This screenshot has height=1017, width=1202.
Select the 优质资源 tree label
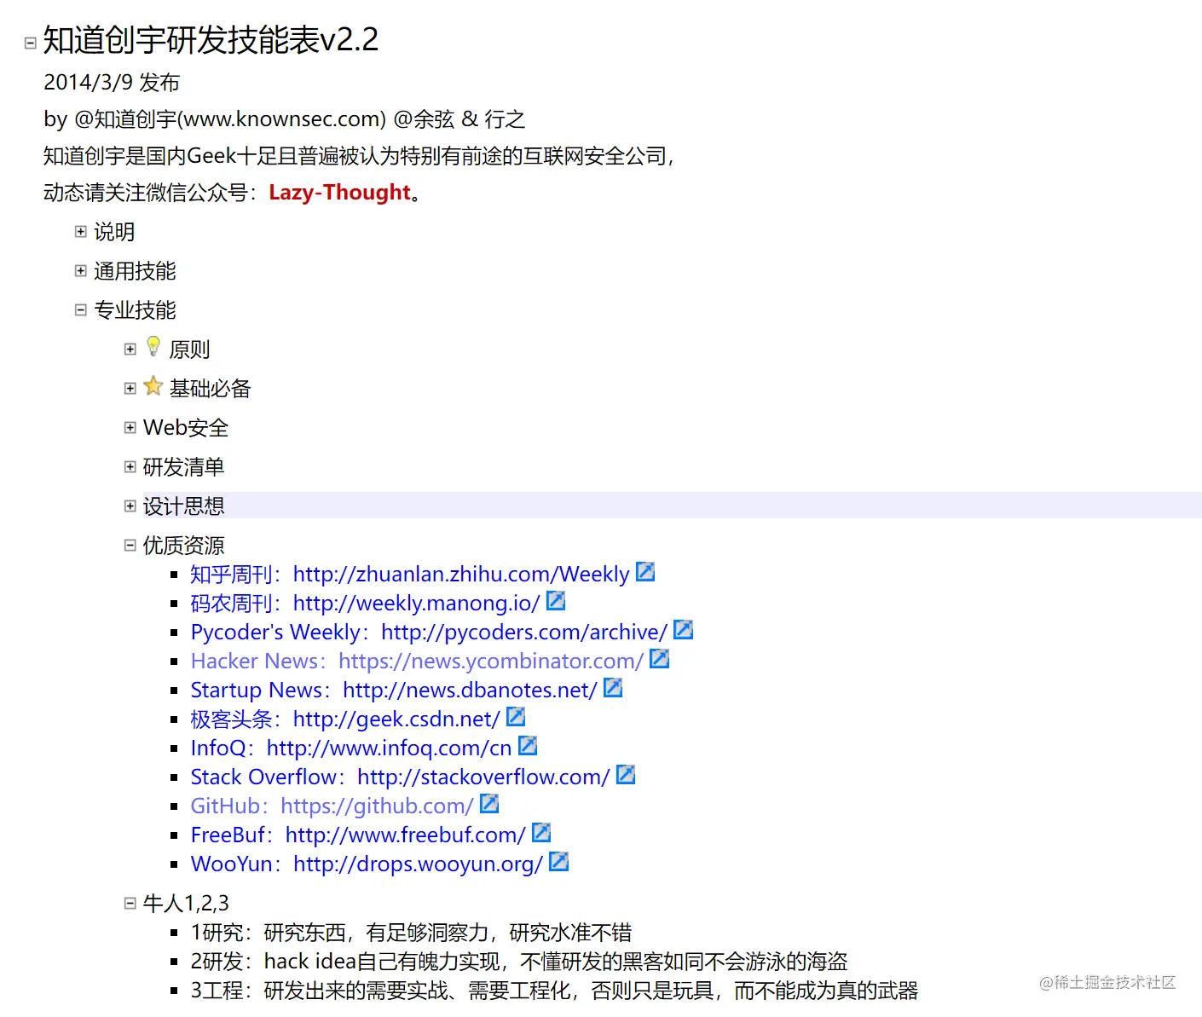tap(183, 546)
